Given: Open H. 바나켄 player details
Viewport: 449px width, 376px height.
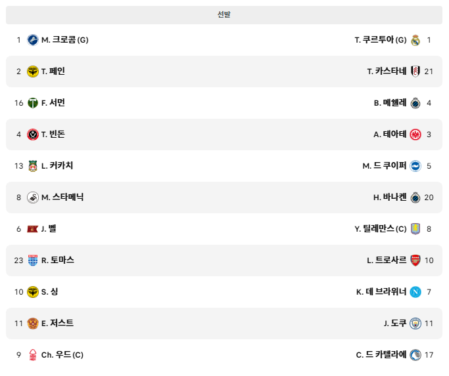Looking at the screenshot, I should [x=390, y=197].
